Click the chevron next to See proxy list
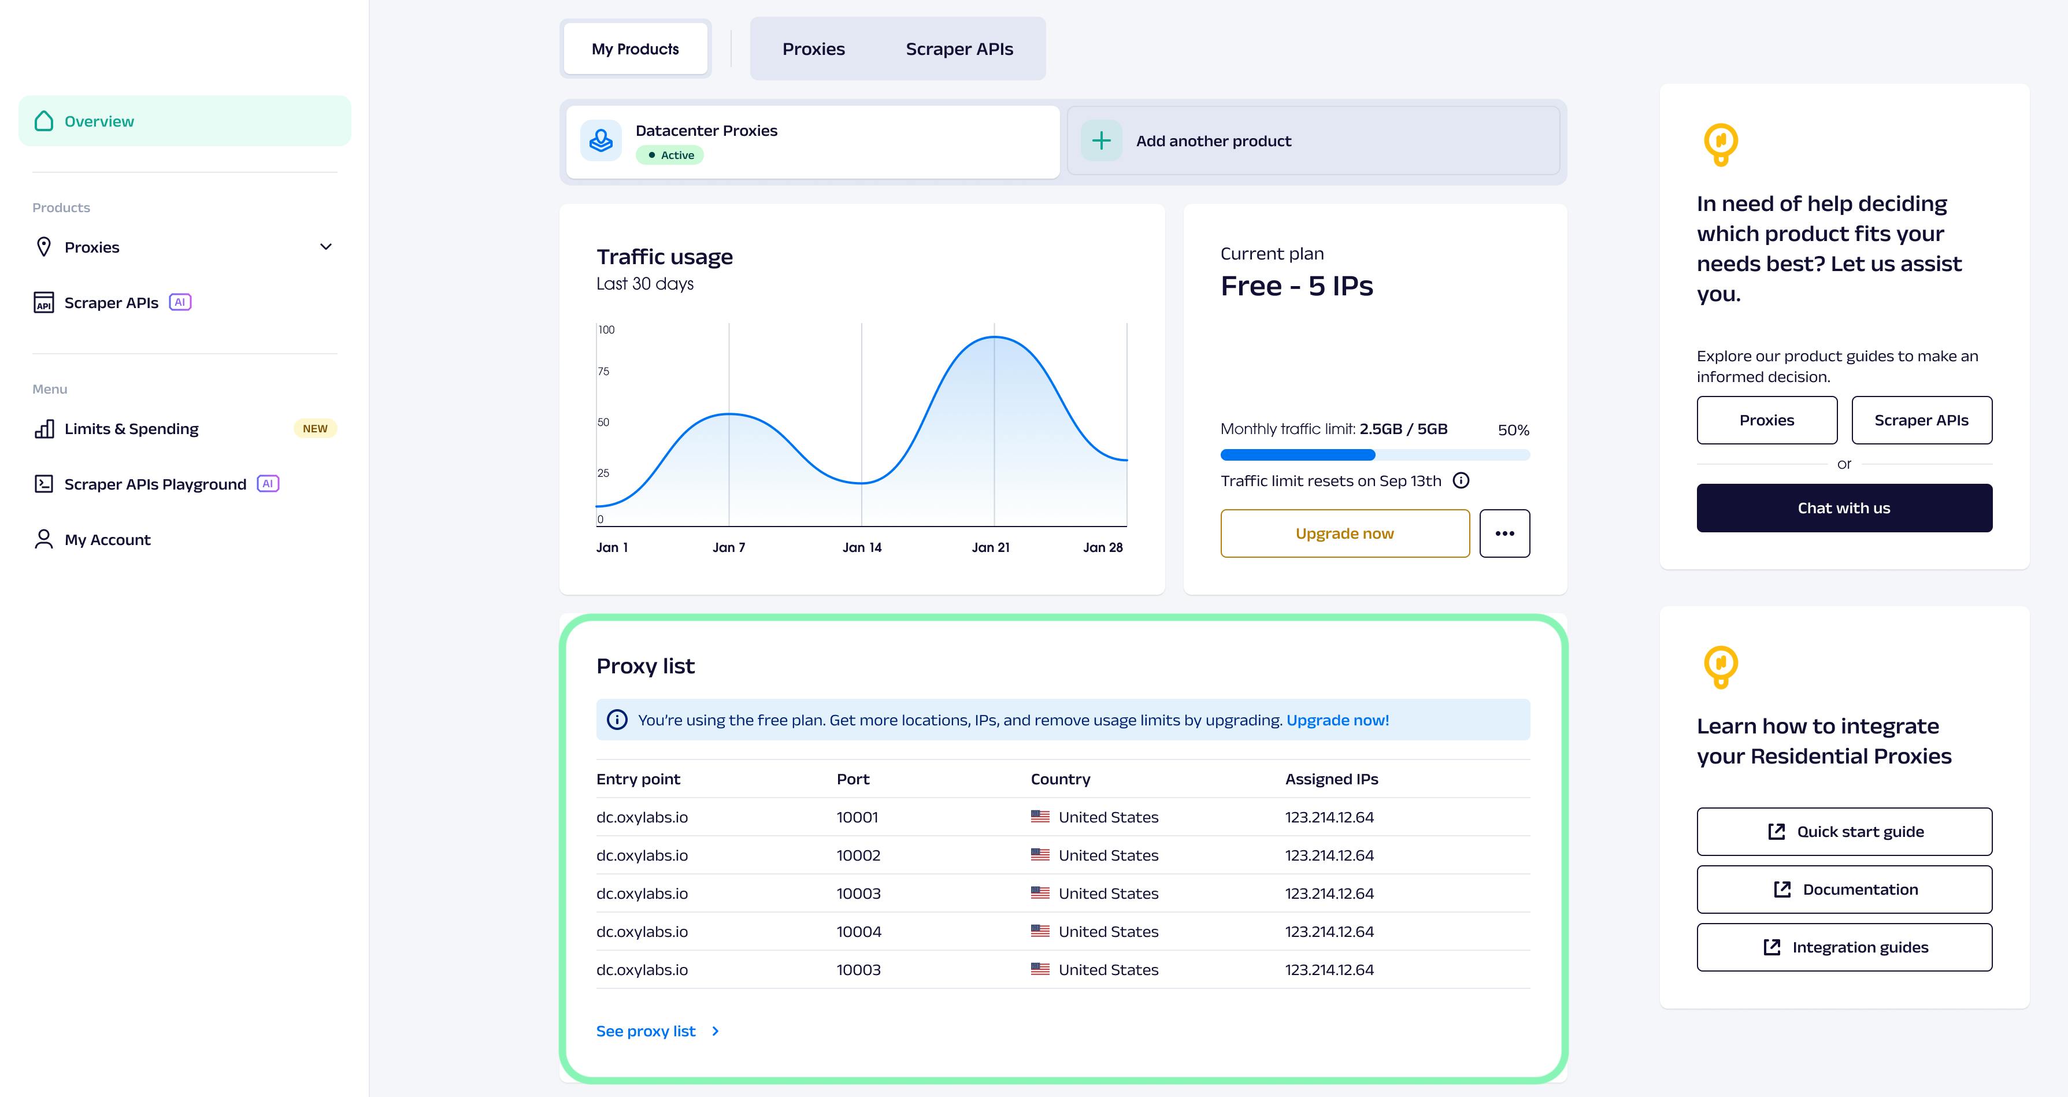The width and height of the screenshot is (2068, 1097). pos(716,1031)
